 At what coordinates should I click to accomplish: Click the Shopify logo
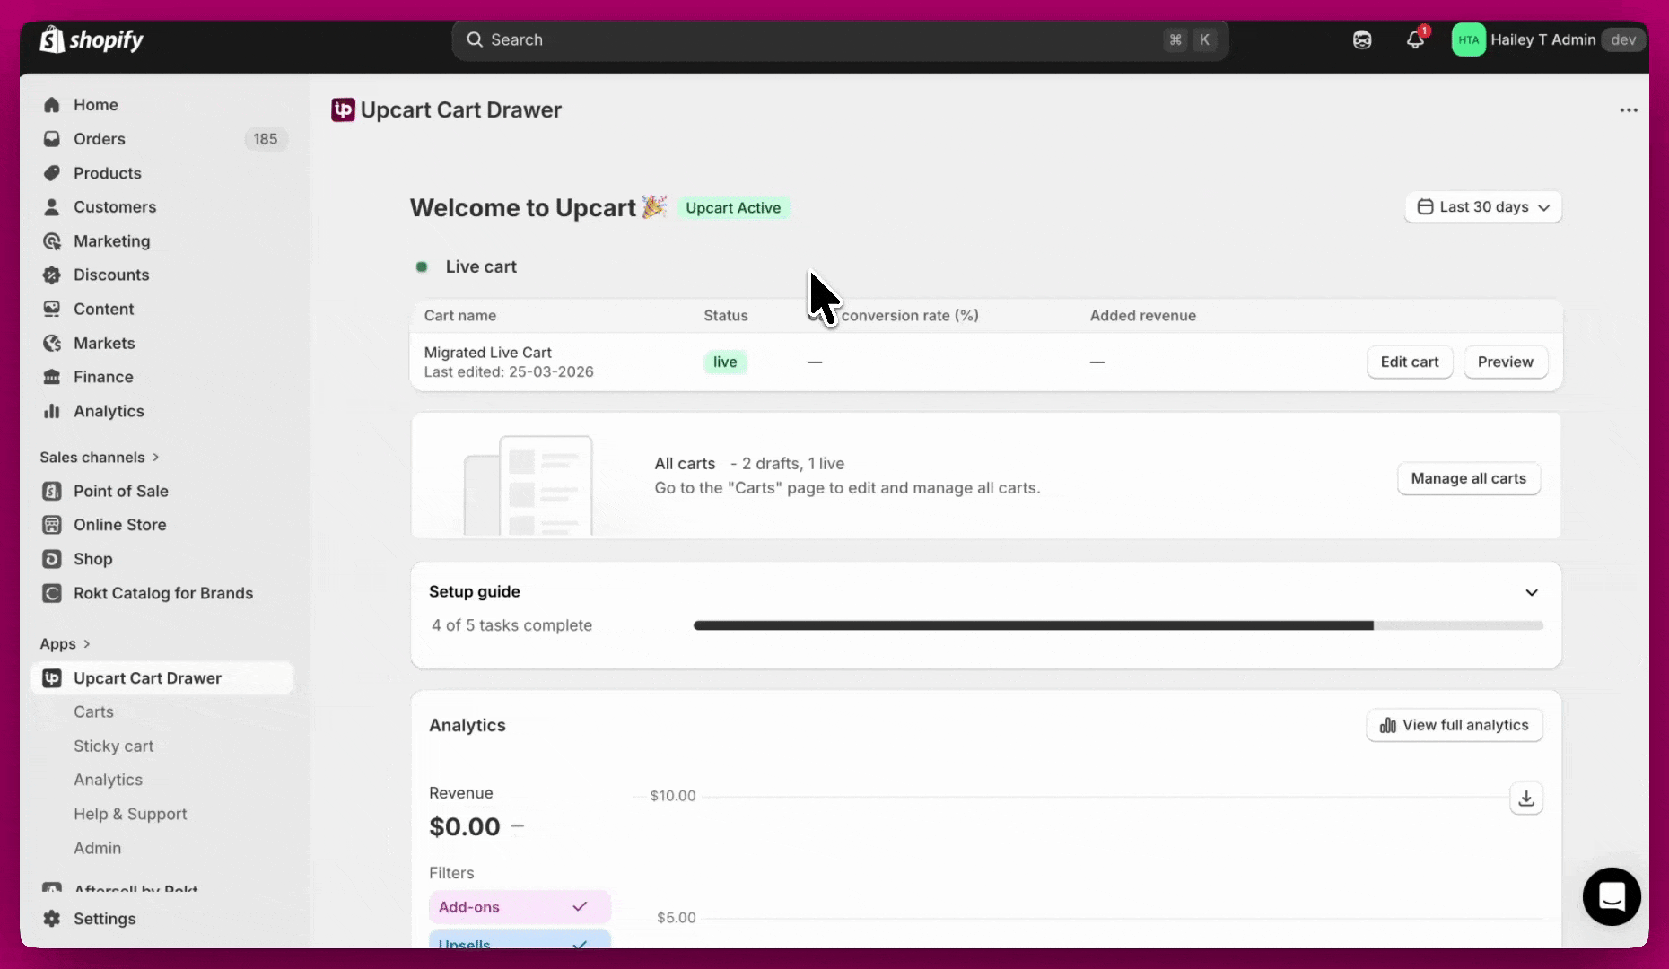[x=92, y=39]
